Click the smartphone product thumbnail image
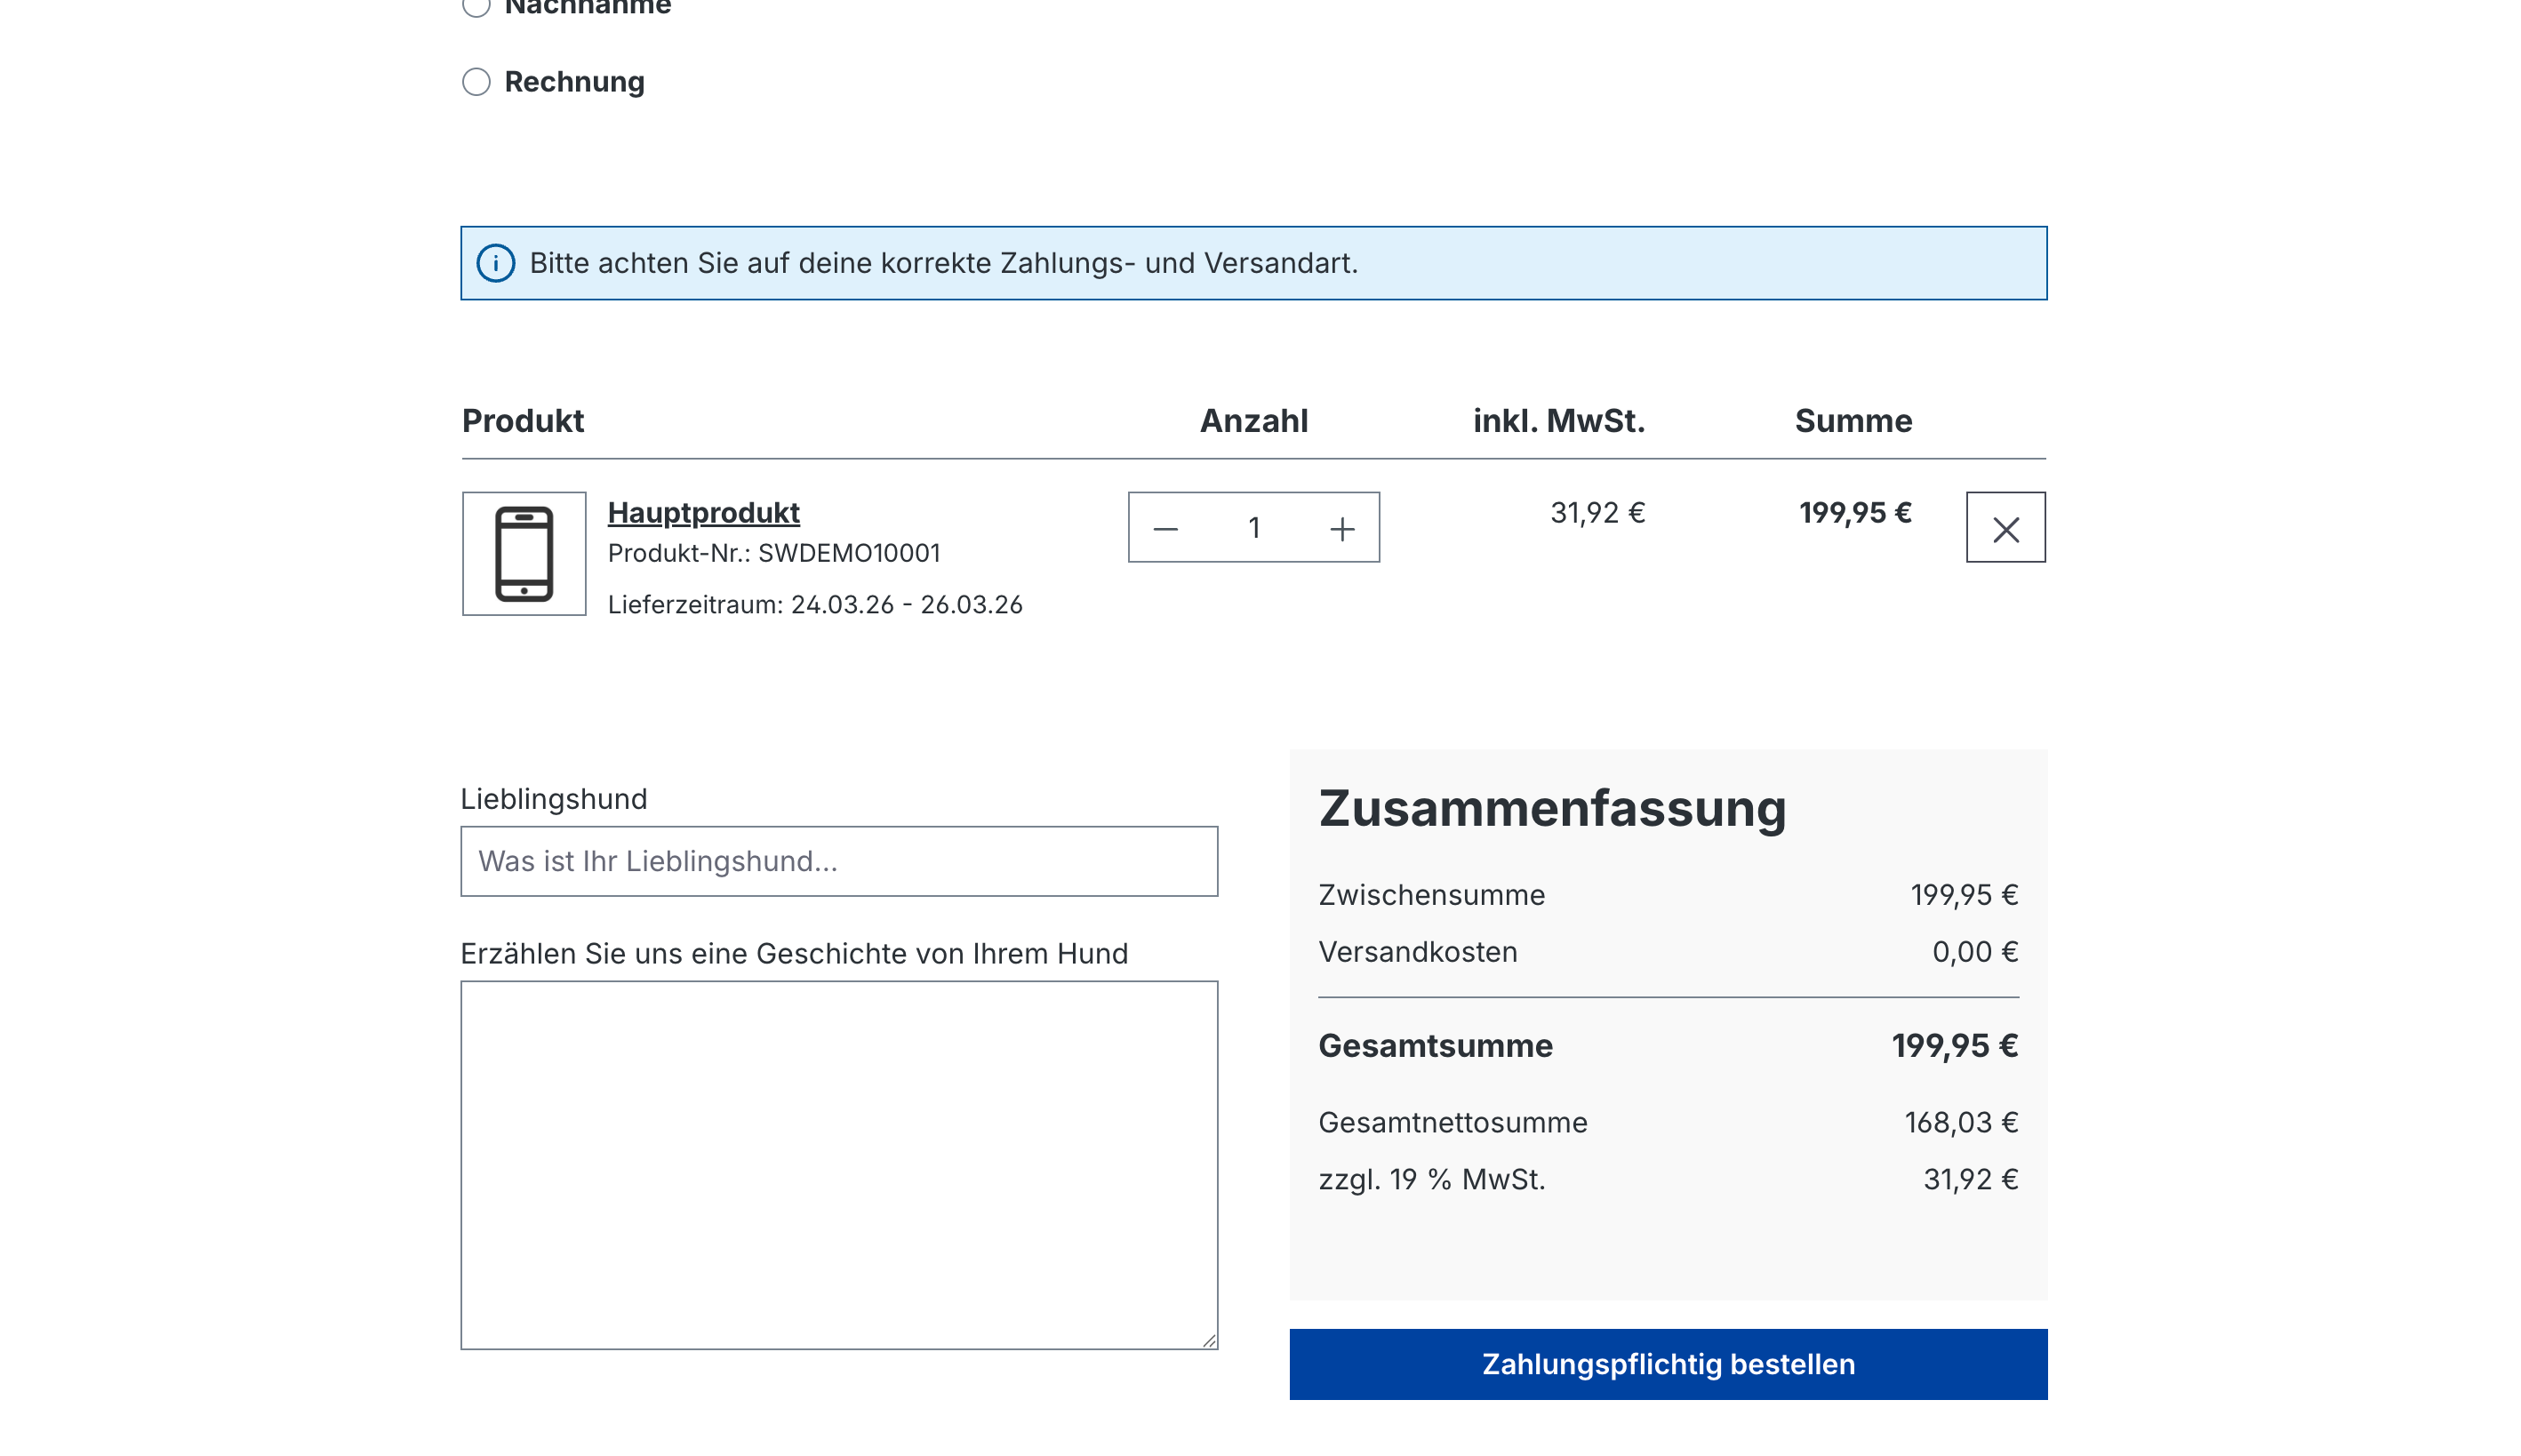This screenshot has width=2521, height=1456. point(524,553)
